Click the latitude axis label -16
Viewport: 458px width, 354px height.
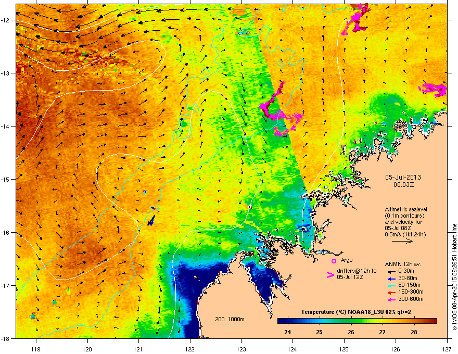[6, 233]
